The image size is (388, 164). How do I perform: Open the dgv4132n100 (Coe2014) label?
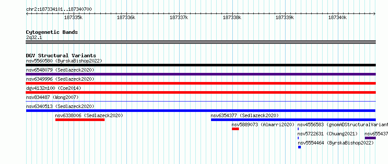(54, 88)
